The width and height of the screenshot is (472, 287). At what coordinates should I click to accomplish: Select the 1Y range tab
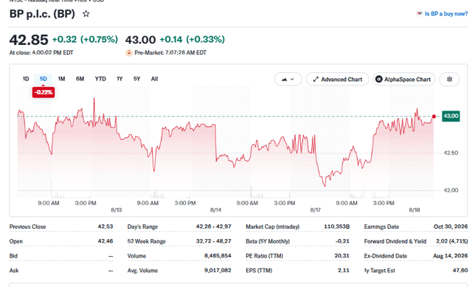click(x=119, y=79)
